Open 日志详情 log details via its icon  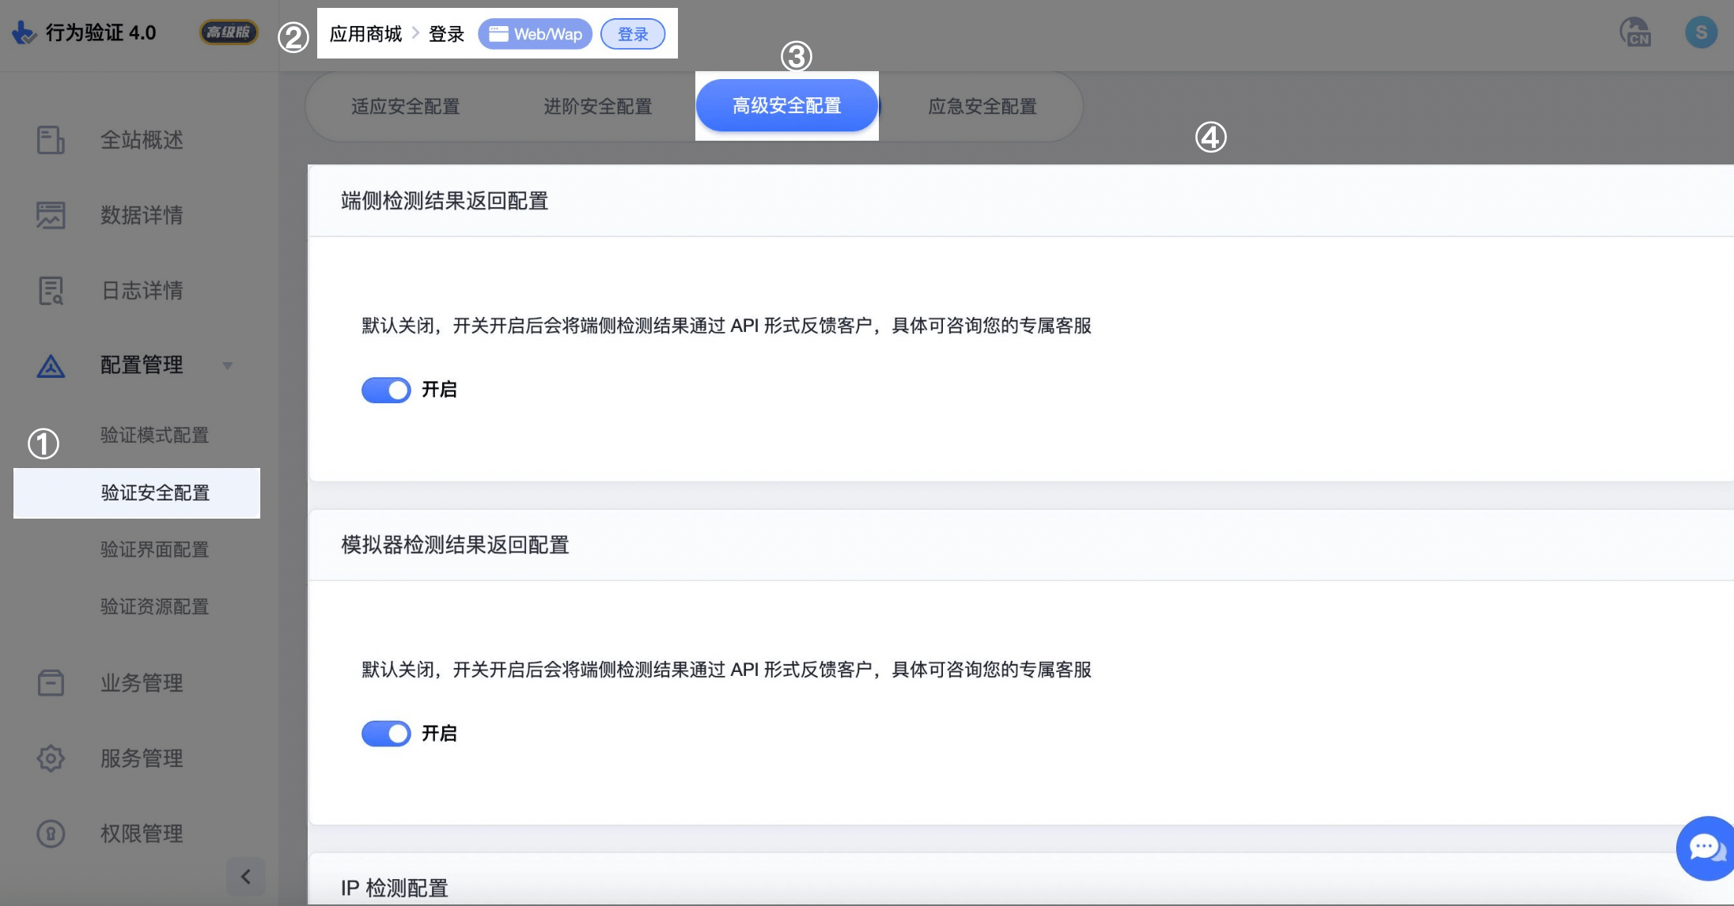[49, 290]
